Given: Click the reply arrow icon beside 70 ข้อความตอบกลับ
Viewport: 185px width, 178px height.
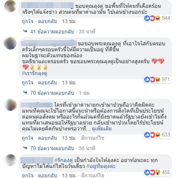Looking at the screenshot, I should click(25, 93).
